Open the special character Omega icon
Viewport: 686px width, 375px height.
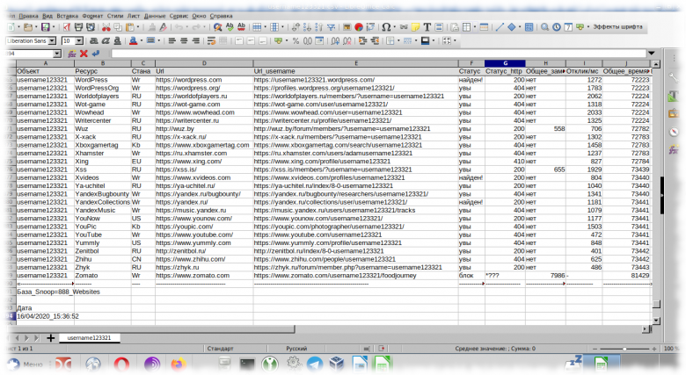pos(386,27)
